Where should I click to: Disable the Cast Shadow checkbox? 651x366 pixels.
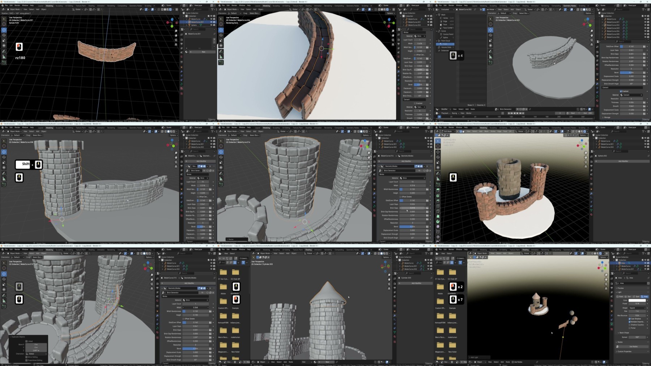click(x=630, y=319)
